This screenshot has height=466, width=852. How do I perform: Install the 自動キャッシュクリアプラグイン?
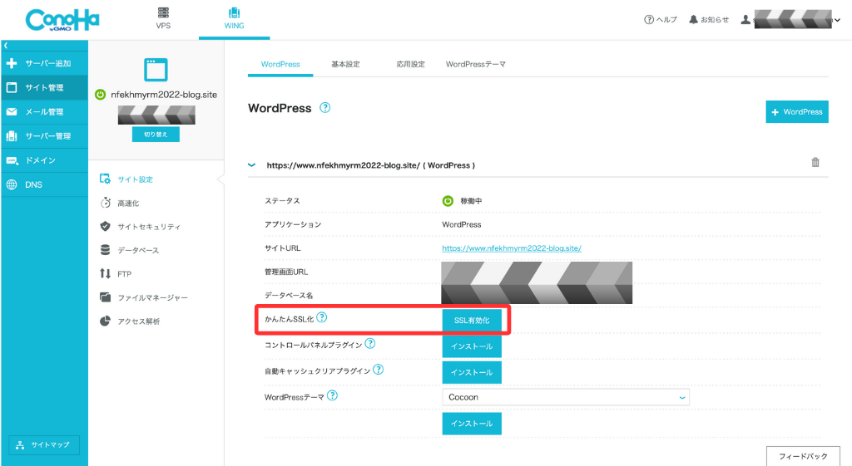(472, 373)
